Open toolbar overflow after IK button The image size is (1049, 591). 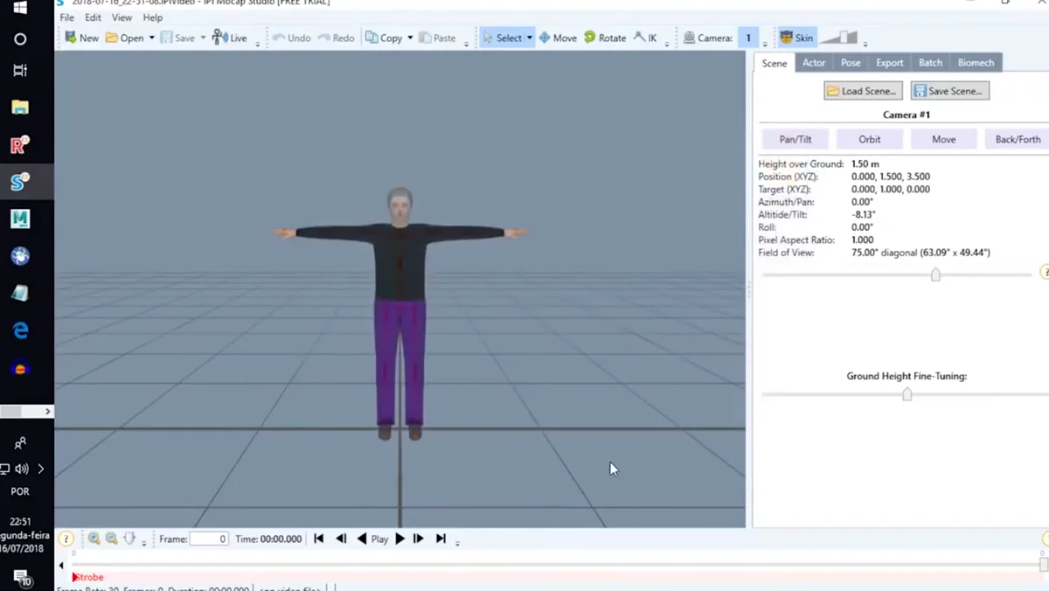point(667,42)
